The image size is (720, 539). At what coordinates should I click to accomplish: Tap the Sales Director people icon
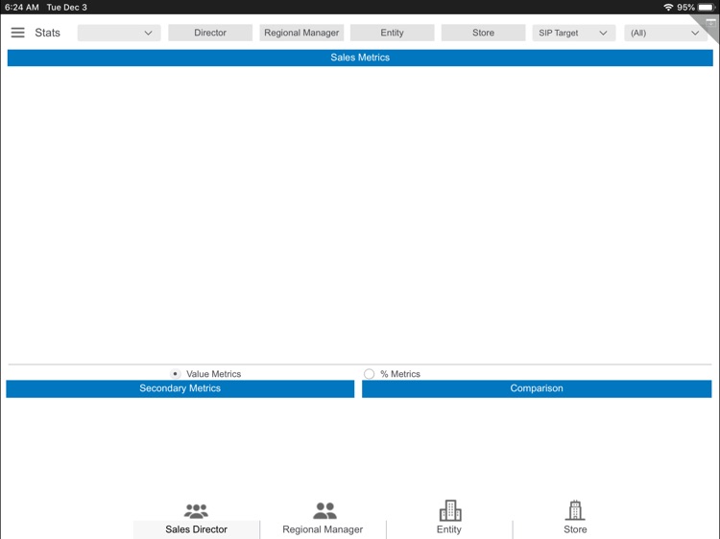pyautogui.click(x=196, y=510)
